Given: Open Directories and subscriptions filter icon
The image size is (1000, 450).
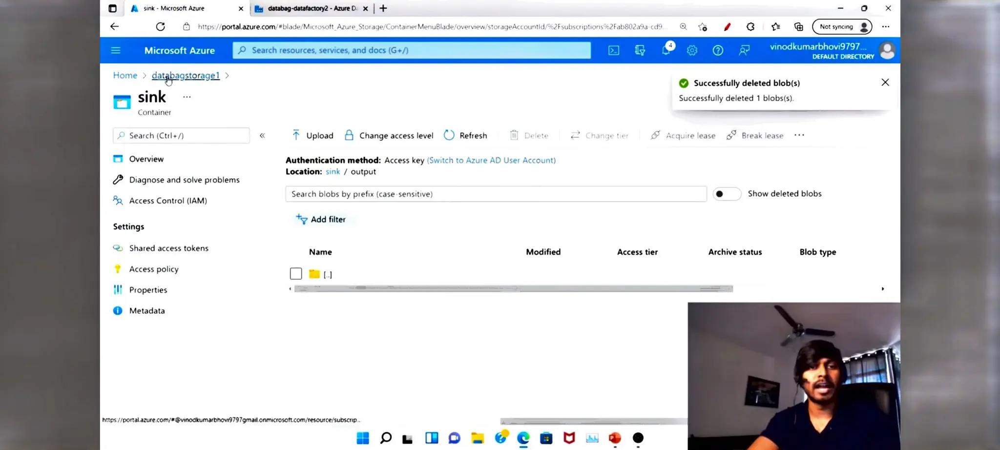Looking at the screenshot, I should point(640,50).
